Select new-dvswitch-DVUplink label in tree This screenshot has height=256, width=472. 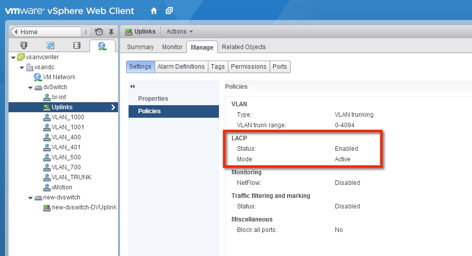click(x=84, y=207)
